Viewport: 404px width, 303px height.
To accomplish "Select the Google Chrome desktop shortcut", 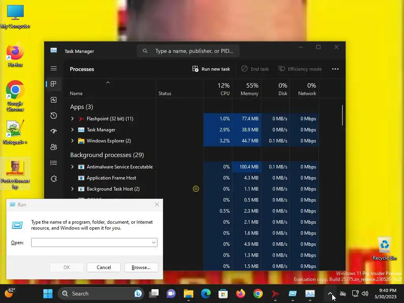I will (15, 96).
